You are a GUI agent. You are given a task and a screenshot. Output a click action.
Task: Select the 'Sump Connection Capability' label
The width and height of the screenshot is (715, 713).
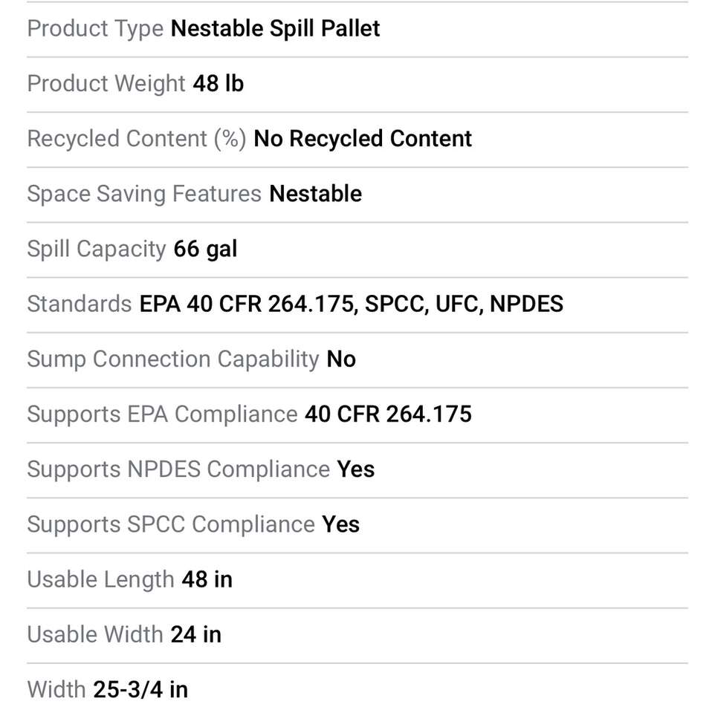click(x=172, y=359)
